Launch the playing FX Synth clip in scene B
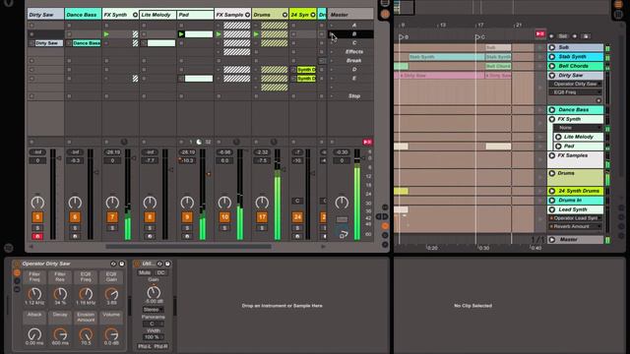The image size is (630, 354). (106, 34)
